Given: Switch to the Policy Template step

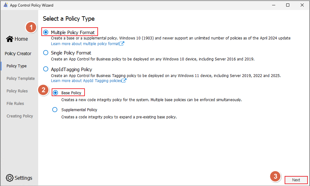Looking at the screenshot, I should point(21,79).
